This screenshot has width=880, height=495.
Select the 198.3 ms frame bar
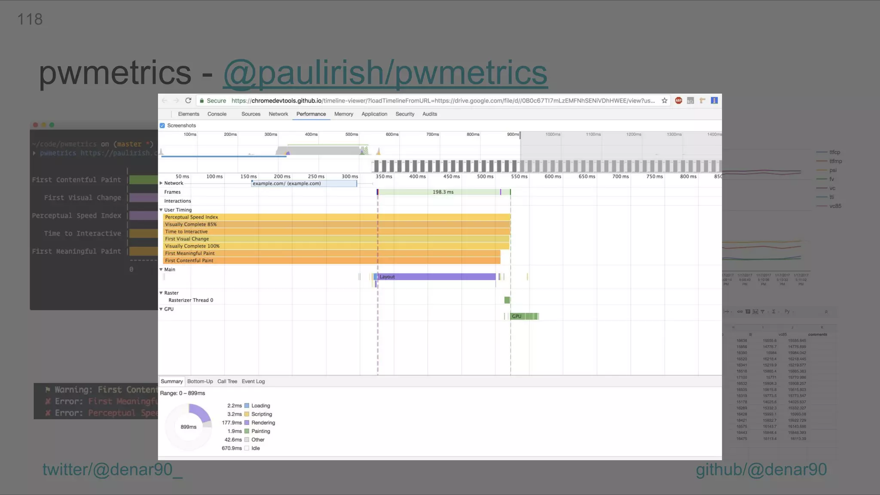tap(439, 192)
